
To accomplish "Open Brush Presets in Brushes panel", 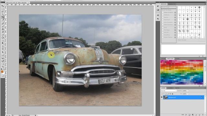I will pos(169,7).
